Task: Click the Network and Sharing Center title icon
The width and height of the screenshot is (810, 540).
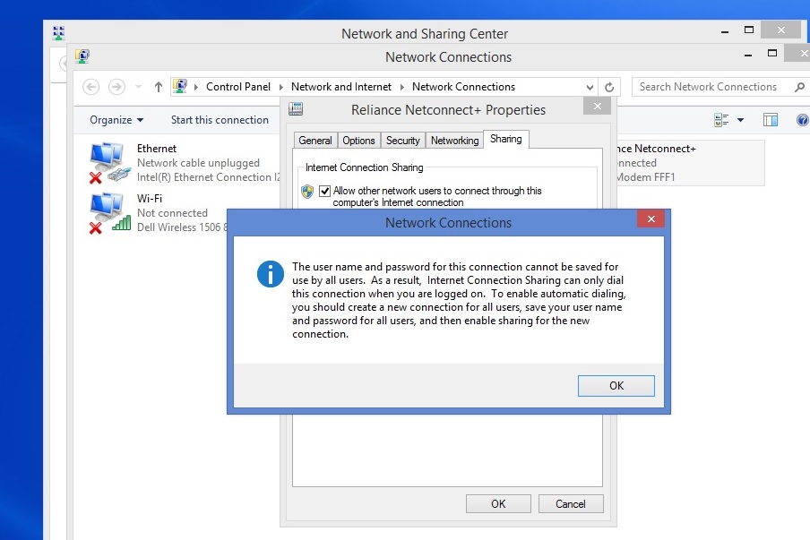Action: click(x=58, y=33)
